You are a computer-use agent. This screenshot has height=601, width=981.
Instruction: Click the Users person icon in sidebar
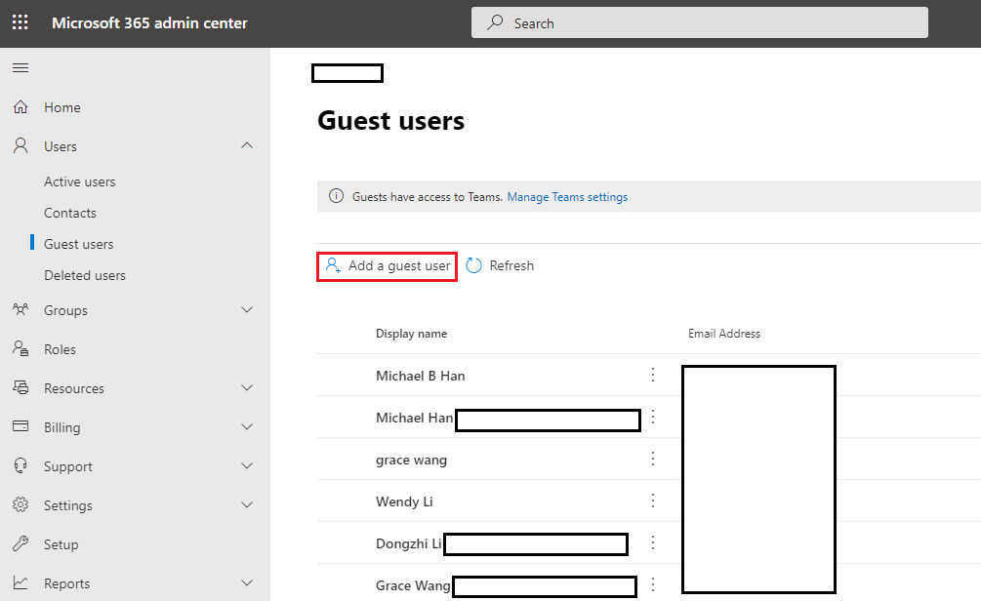pyautogui.click(x=20, y=145)
